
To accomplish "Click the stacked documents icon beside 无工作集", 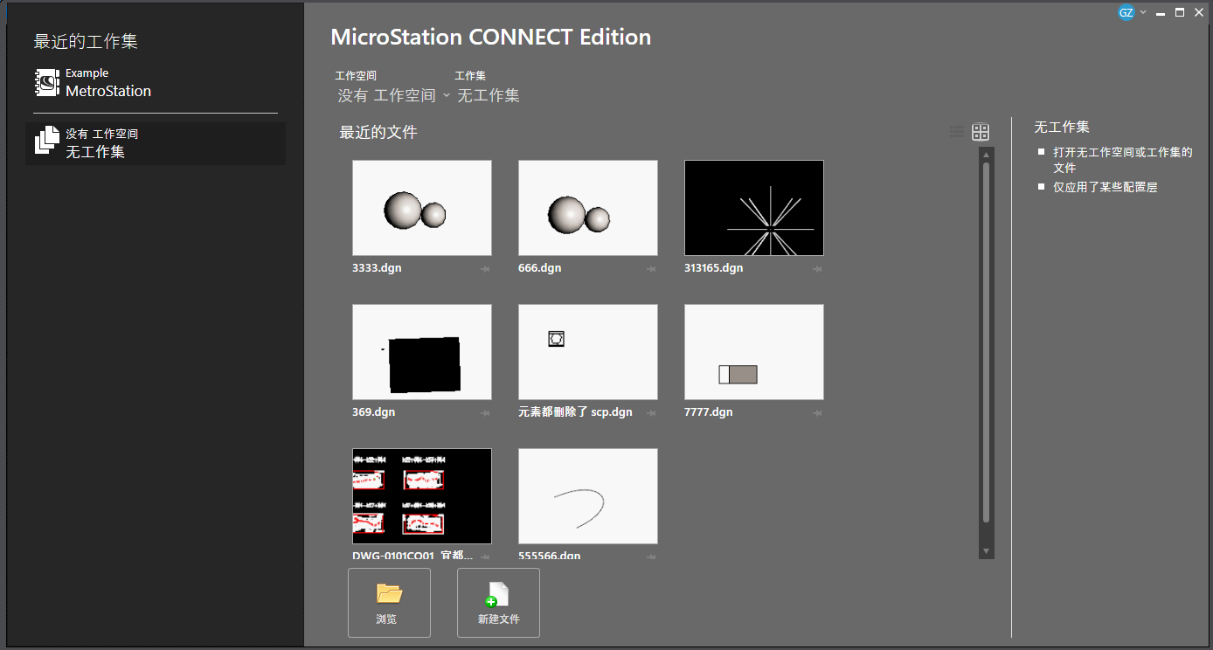I will point(47,140).
